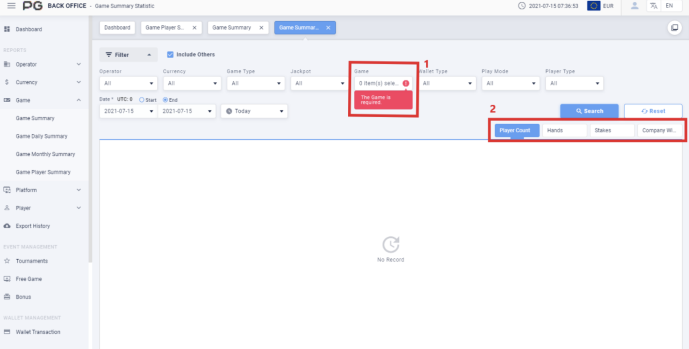Uncheck the Include Others checkbox

click(x=170, y=54)
